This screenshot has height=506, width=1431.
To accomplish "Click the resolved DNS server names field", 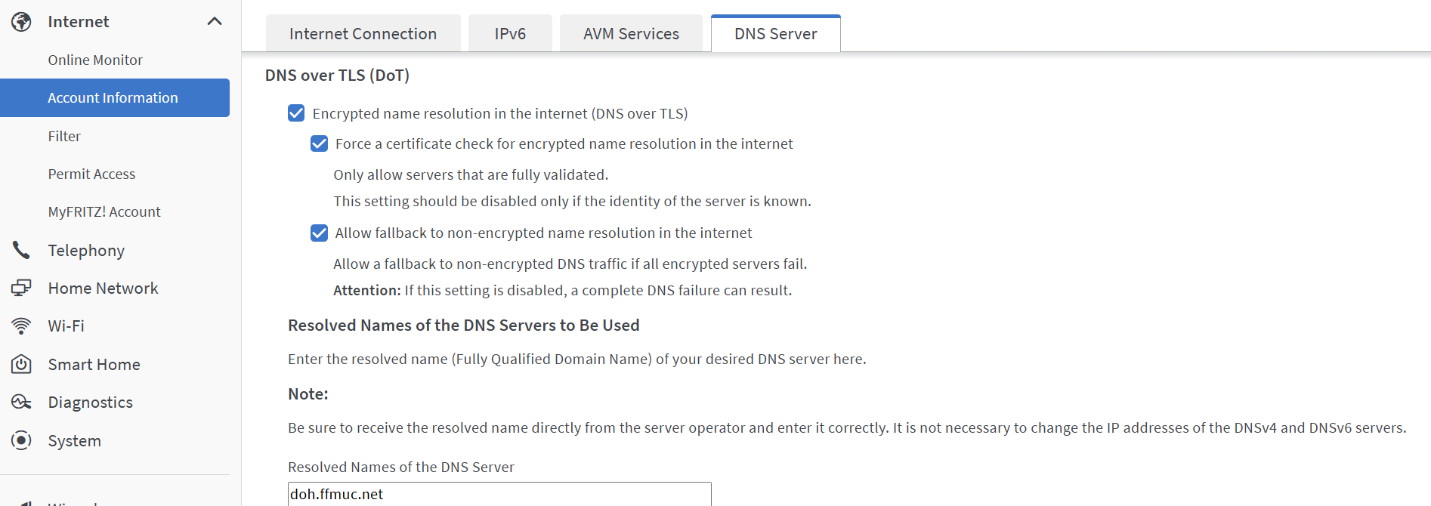I will (499, 494).
